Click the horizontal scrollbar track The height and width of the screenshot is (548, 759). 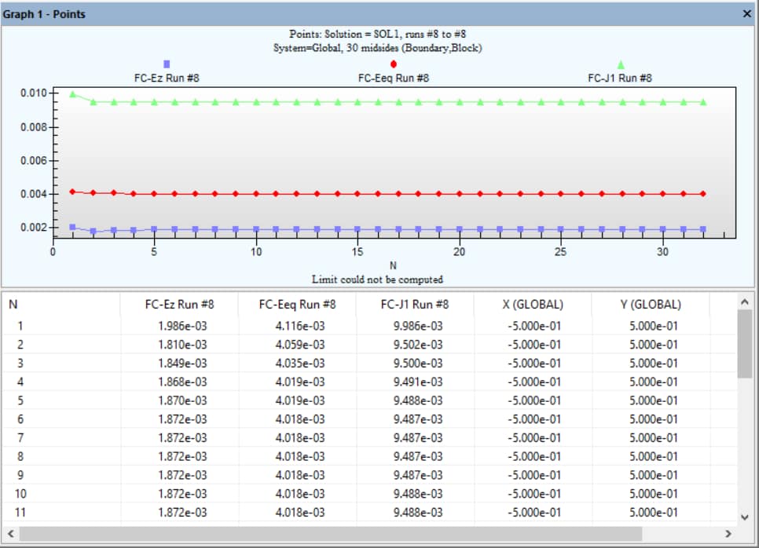684,534
